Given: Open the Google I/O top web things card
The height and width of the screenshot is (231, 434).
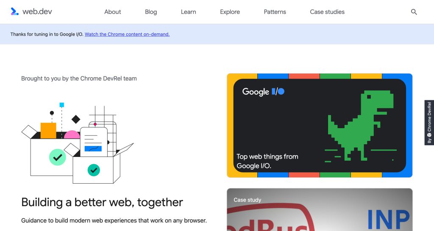Looking at the screenshot, I should [320, 126].
